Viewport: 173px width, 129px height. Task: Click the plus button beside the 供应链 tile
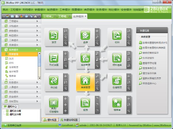click(65, 76)
